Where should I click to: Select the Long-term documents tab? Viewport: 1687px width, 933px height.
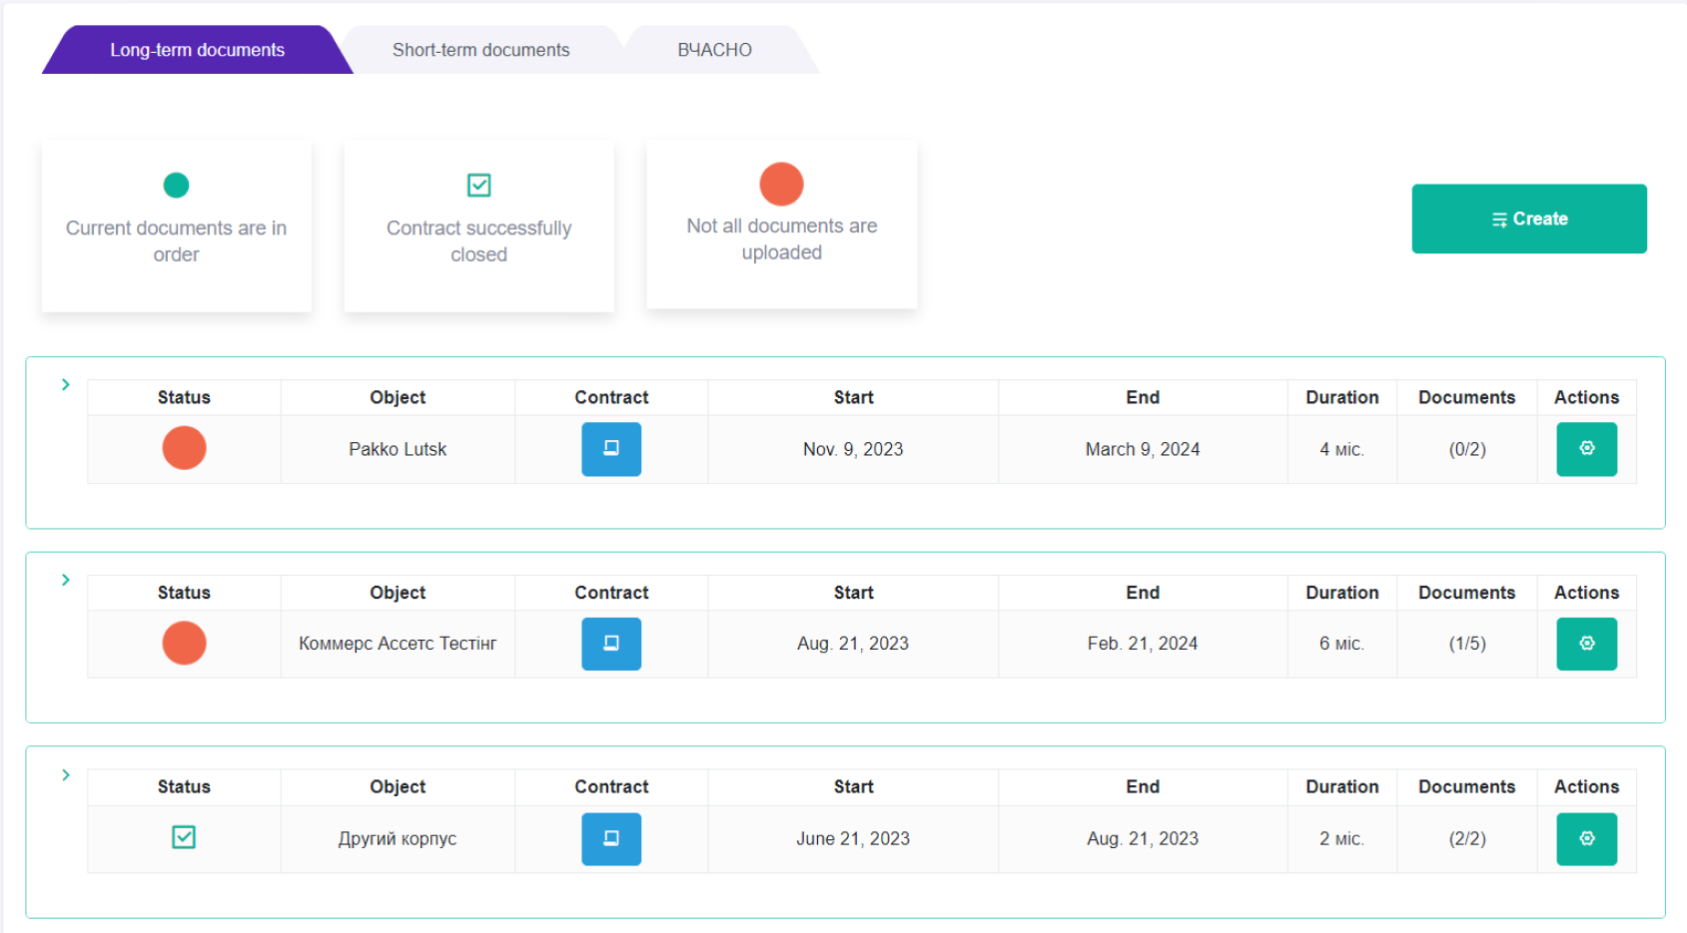click(197, 50)
